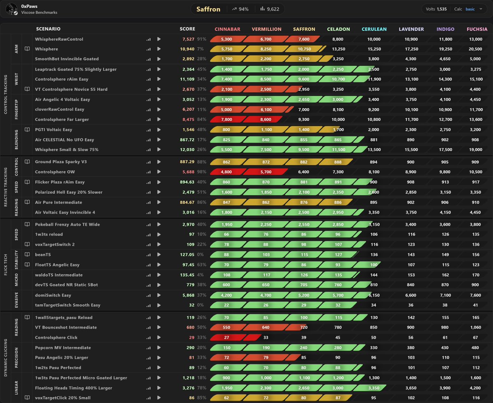View book icon for Flicker Plaza rAim Easy

(x=27, y=182)
